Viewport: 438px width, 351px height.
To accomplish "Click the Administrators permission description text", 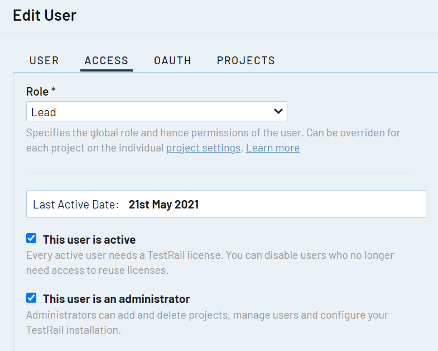I will [207, 322].
